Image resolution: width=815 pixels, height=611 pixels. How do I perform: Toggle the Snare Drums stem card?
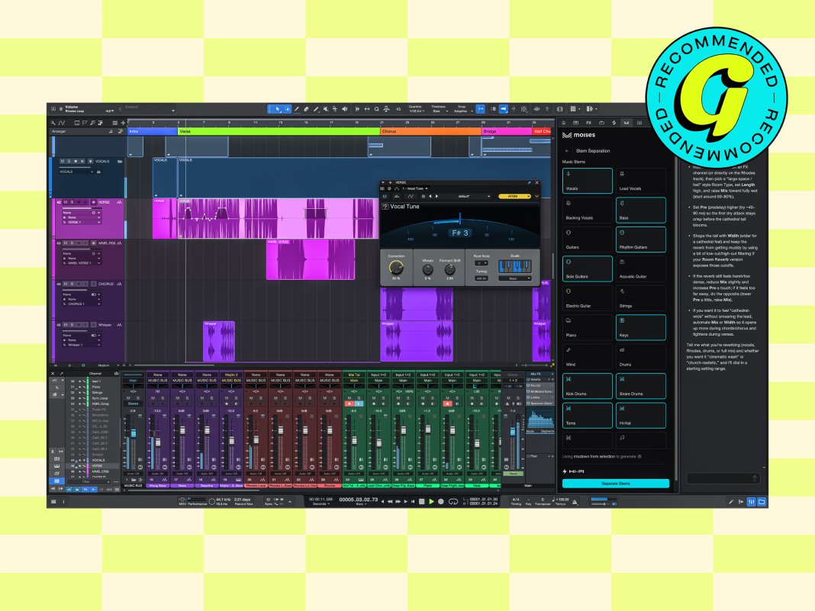tap(641, 386)
